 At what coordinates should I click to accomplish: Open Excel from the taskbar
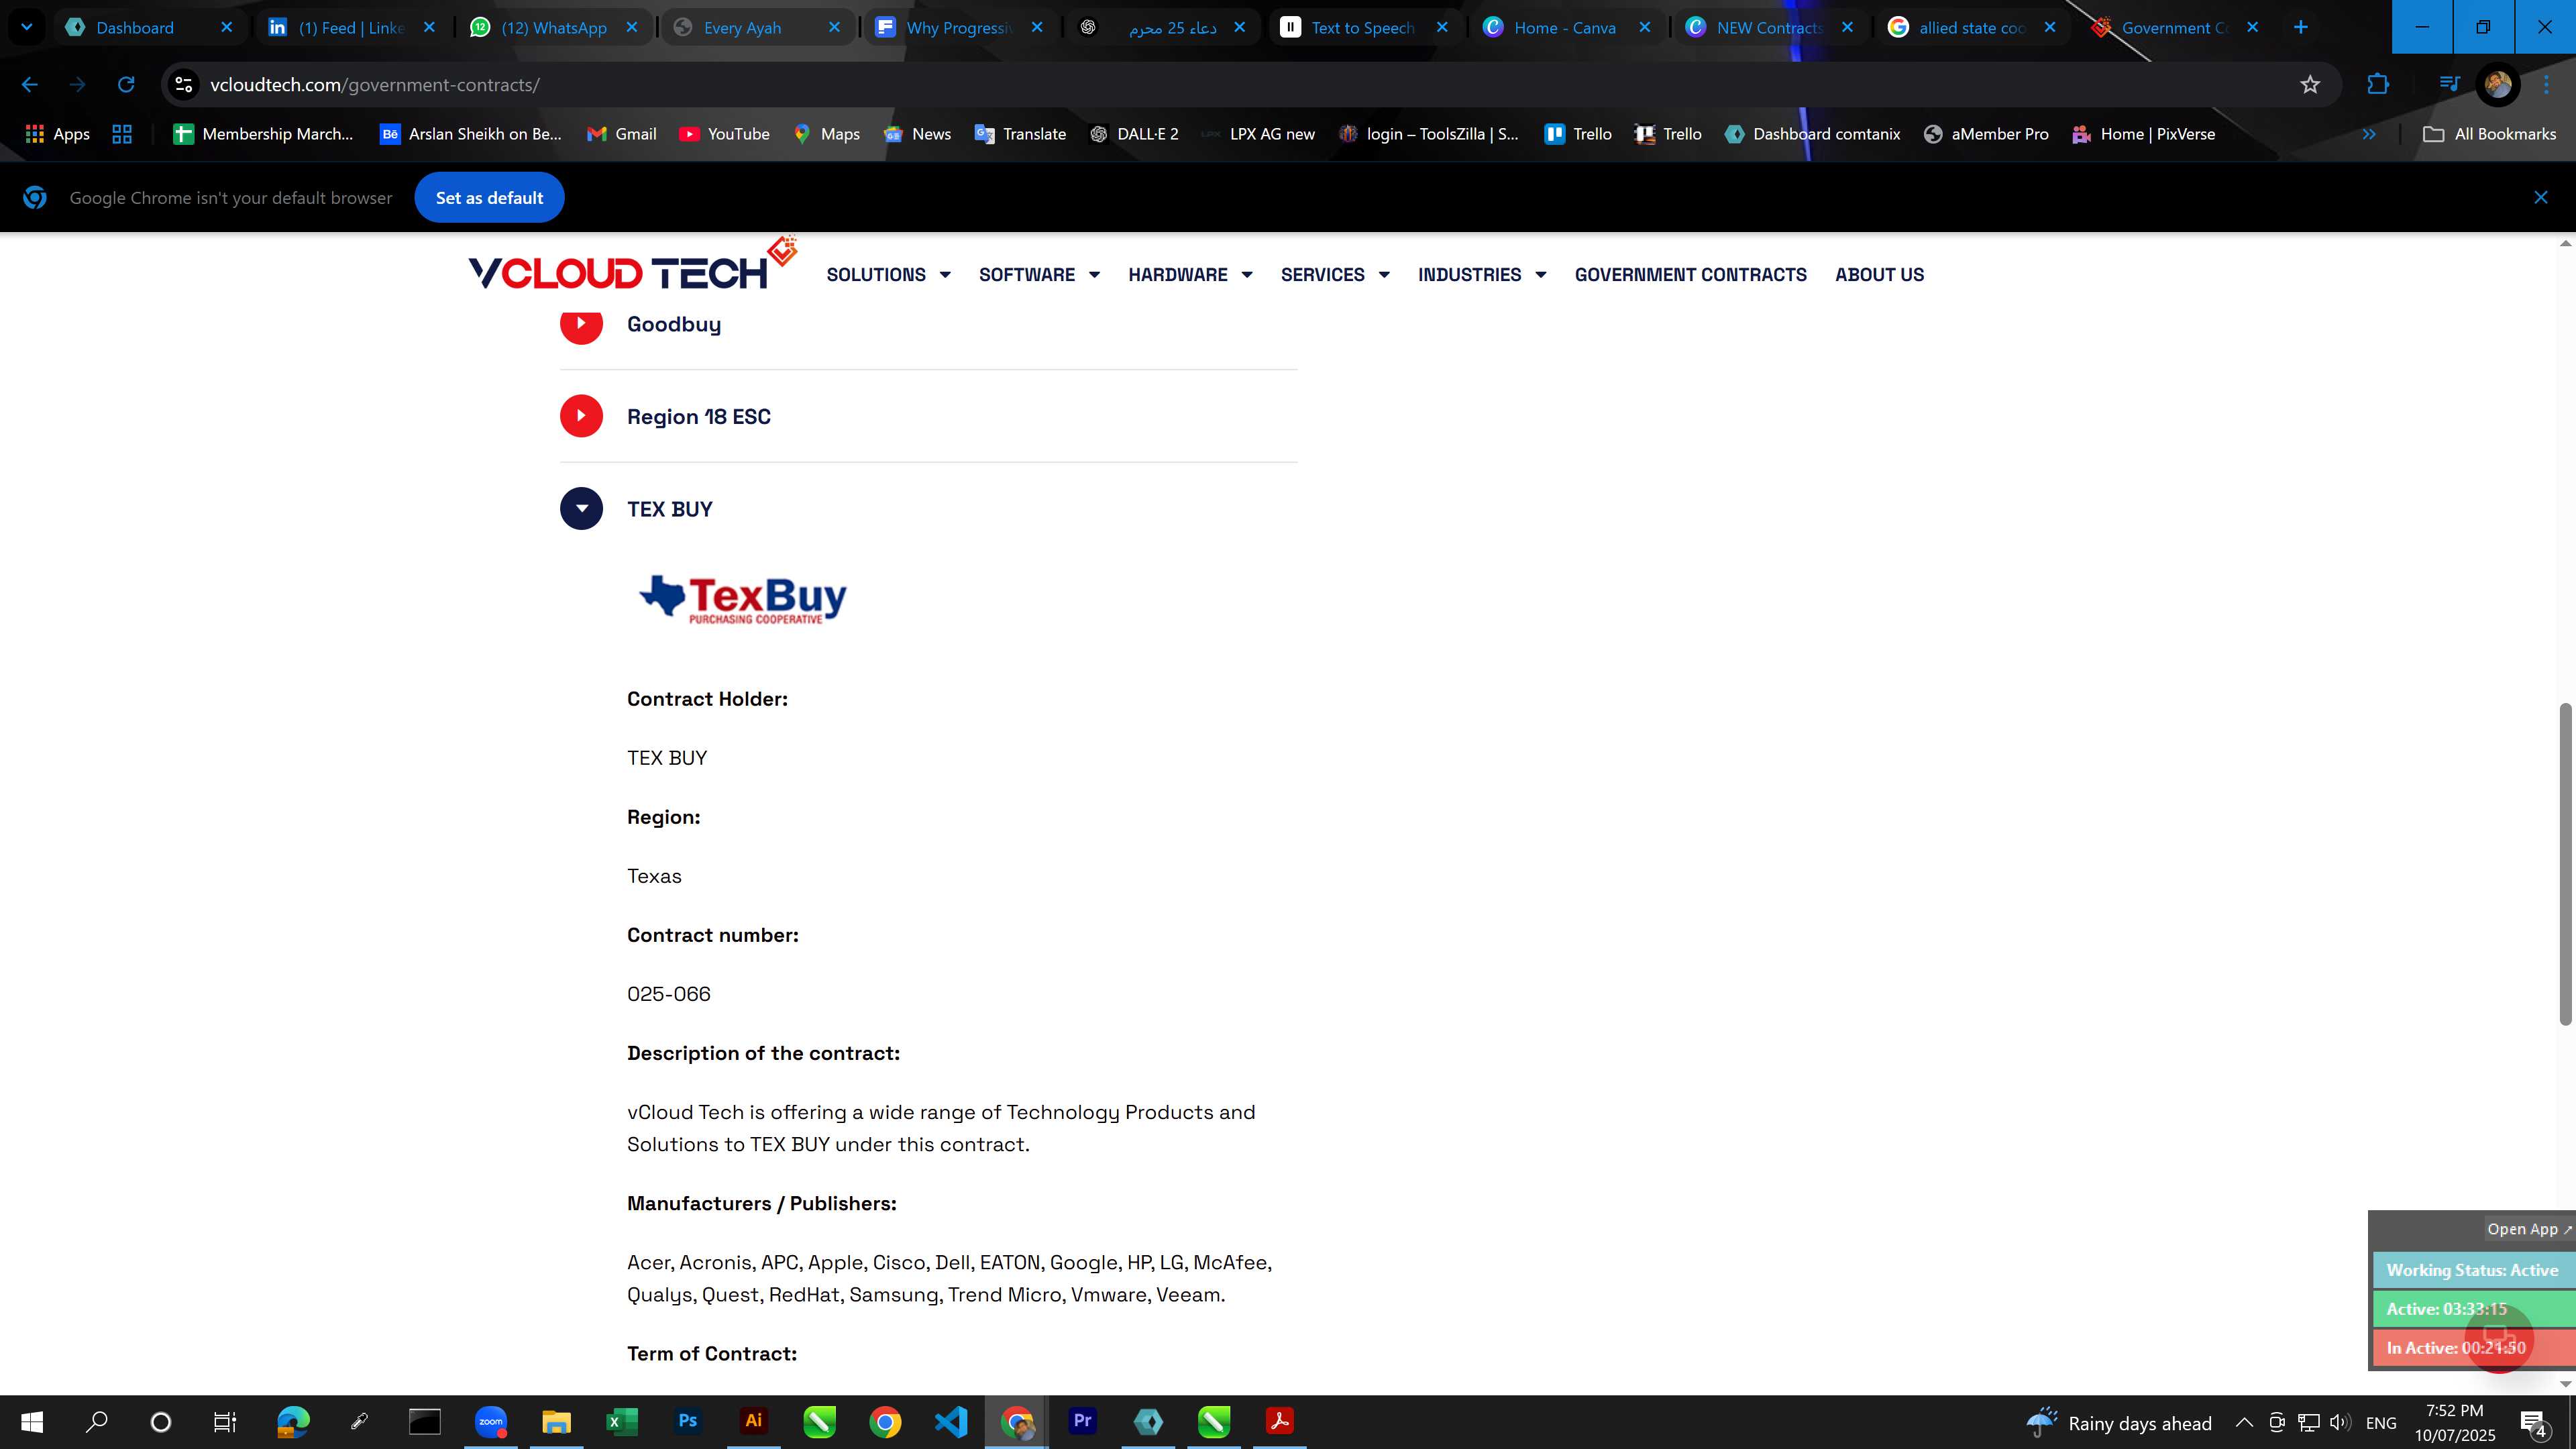pos(622,1422)
